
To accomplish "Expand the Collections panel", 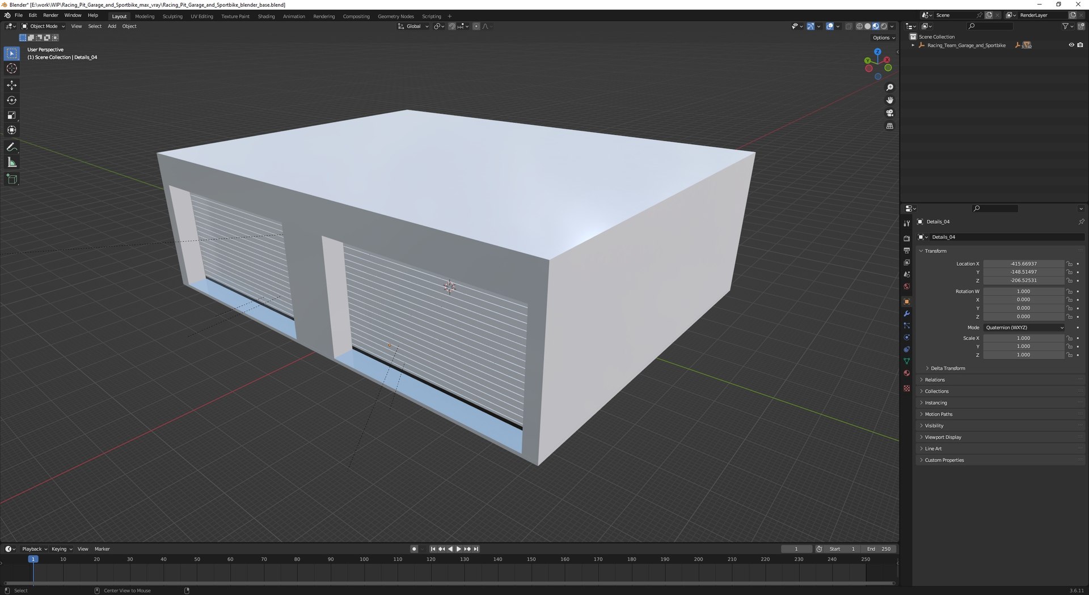I will tap(936, 392).
